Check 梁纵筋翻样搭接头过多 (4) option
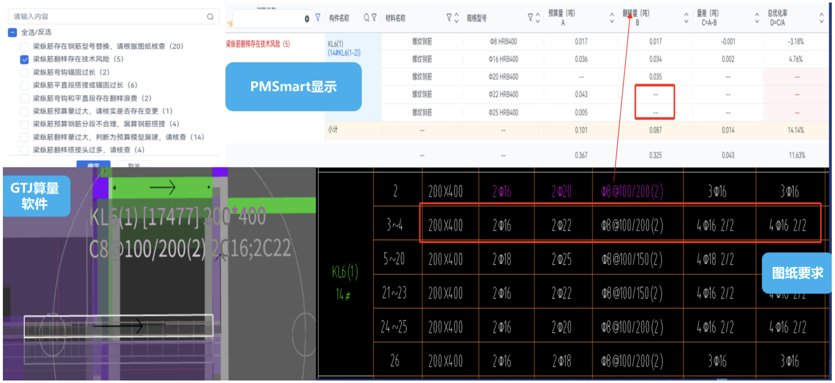 pyautogui.click(x=24, y=150)
